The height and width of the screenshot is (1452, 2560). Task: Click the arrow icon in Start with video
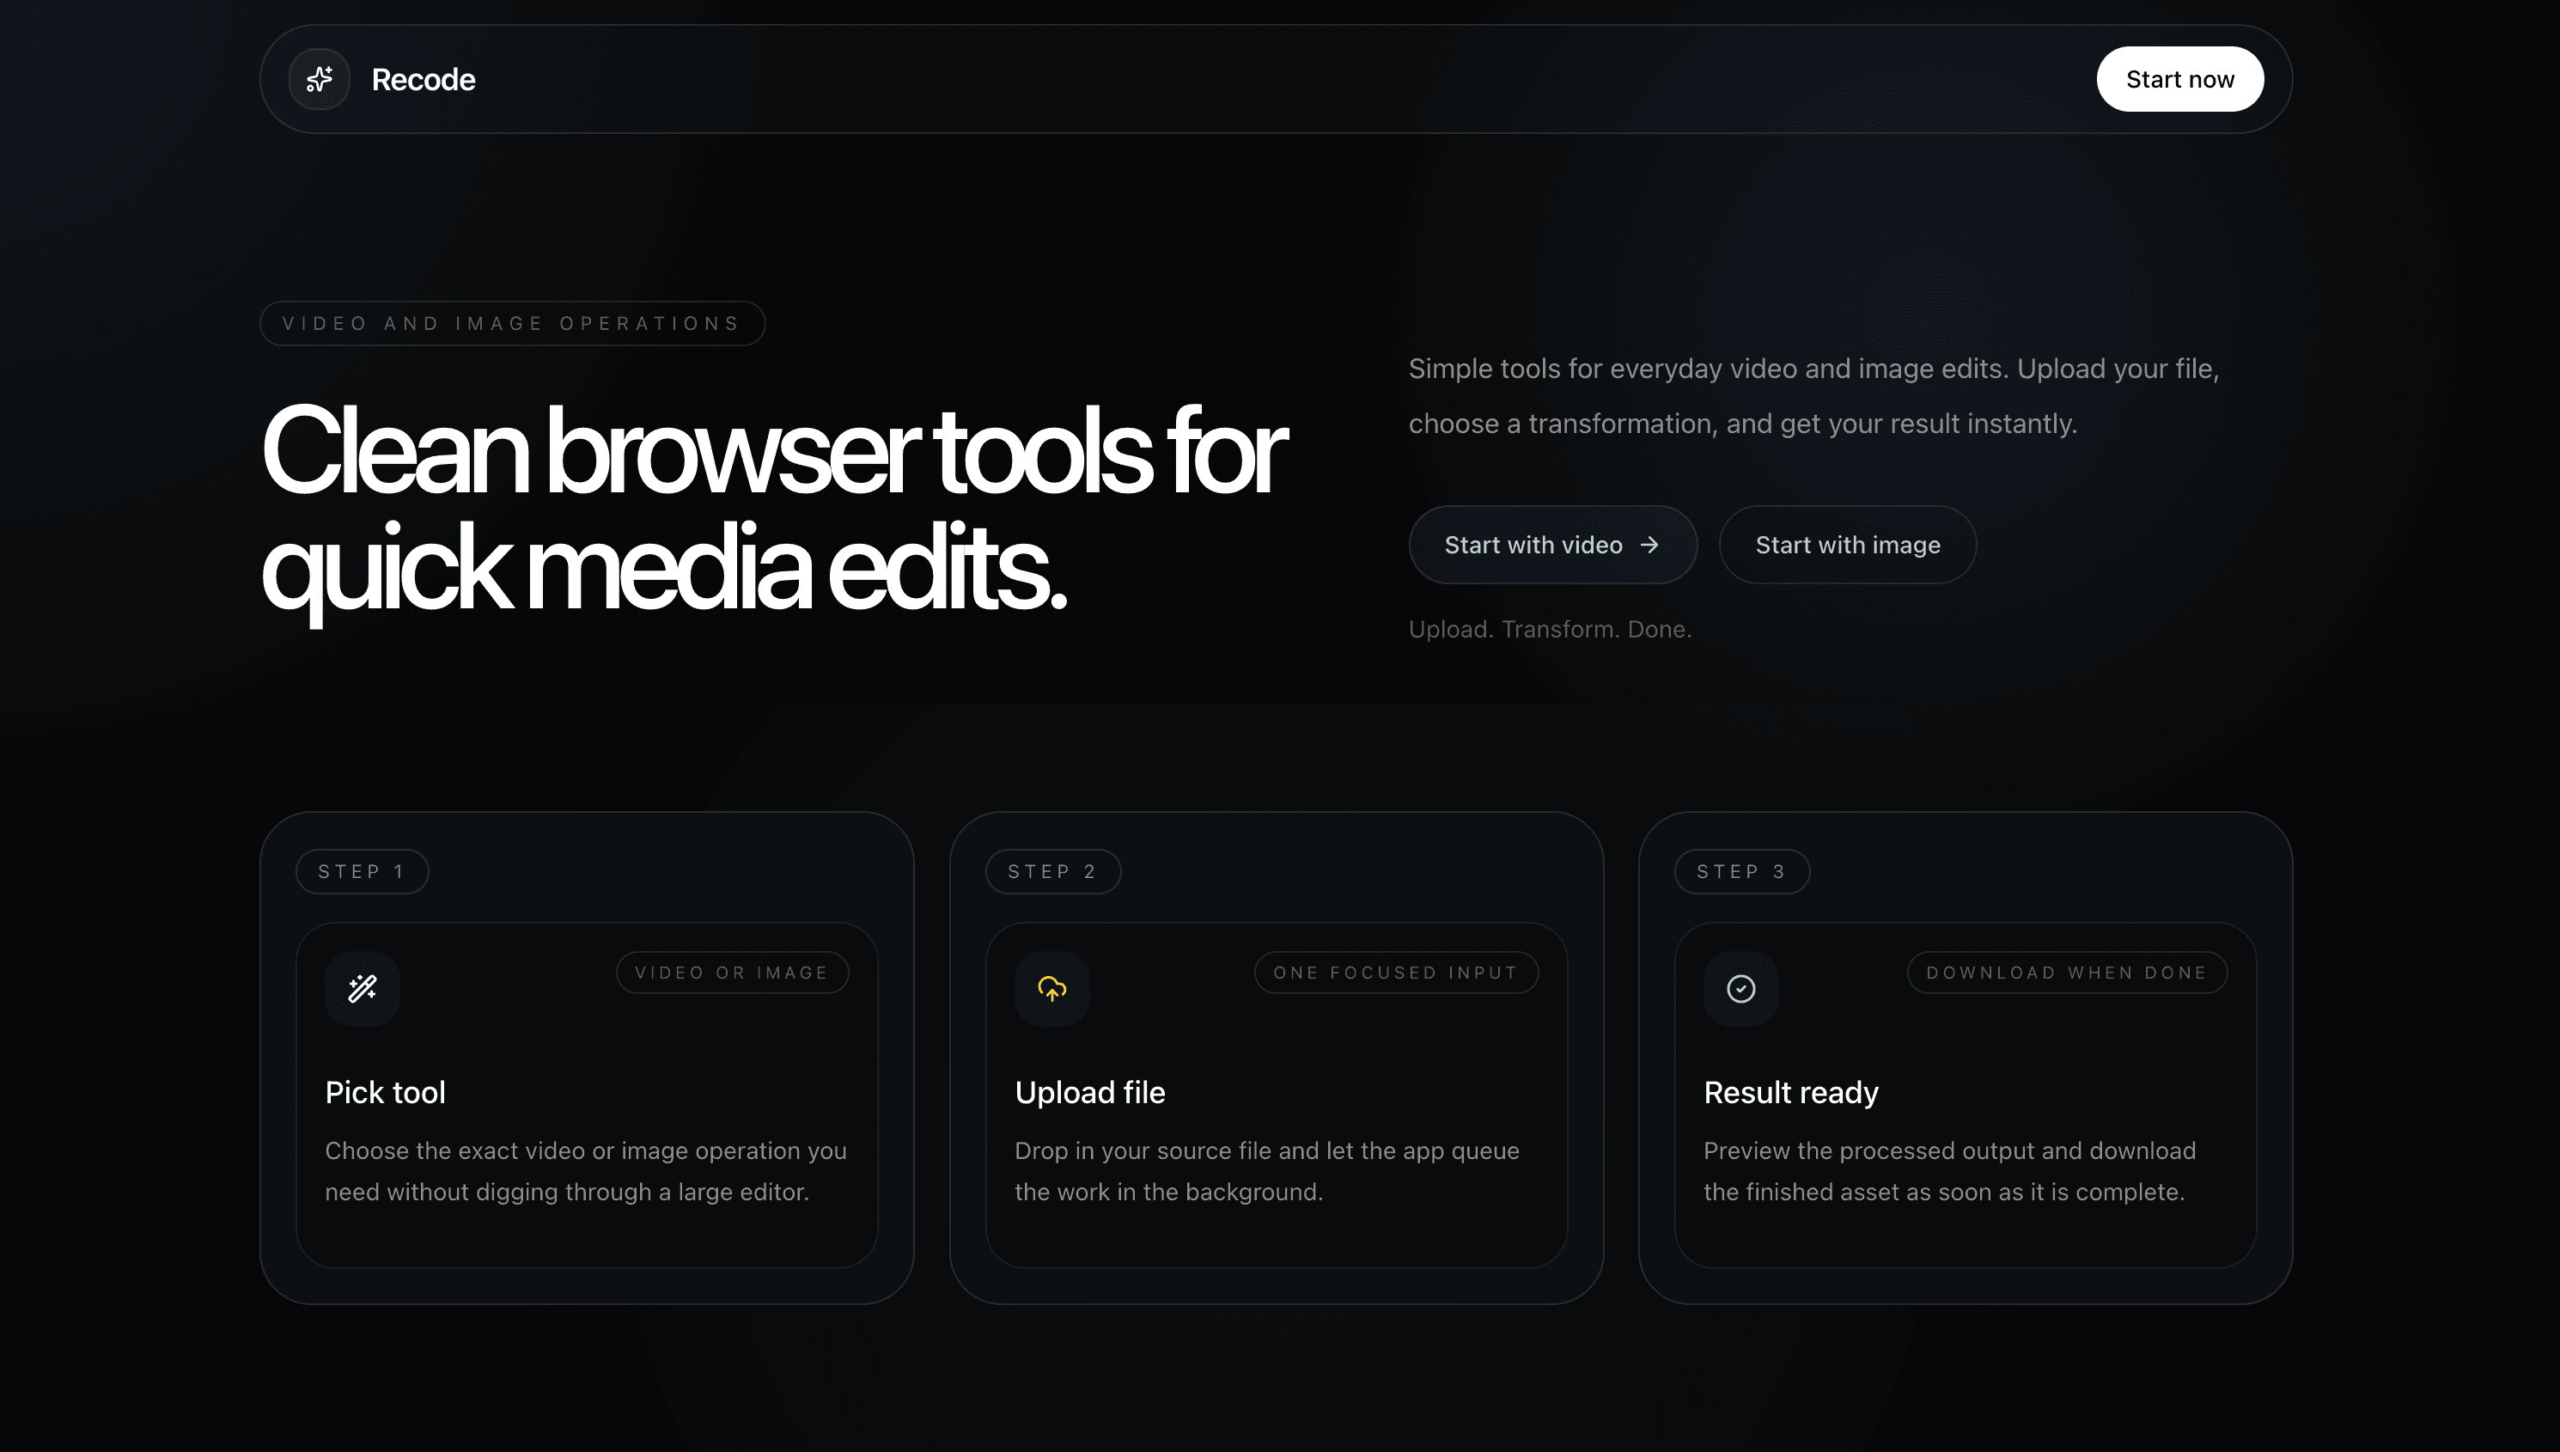point(1650,545)
